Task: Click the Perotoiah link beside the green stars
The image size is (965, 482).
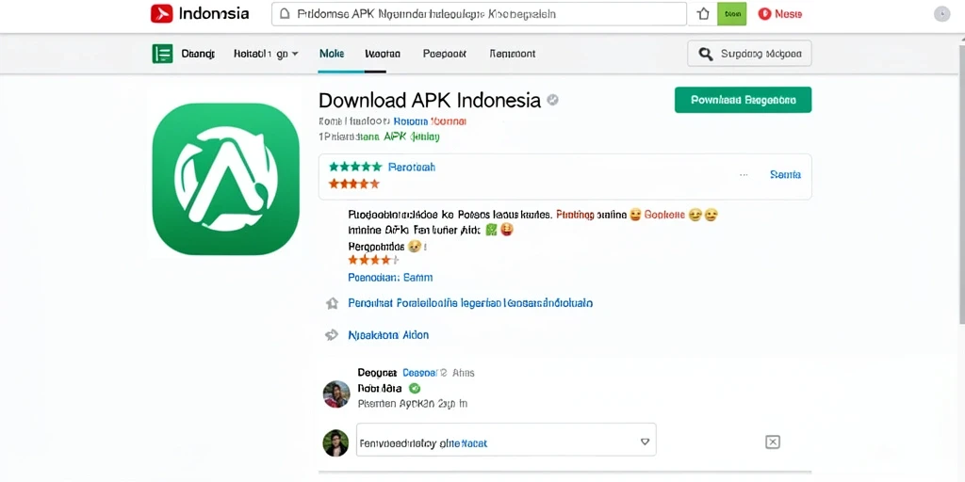Action: click(412, 167)
